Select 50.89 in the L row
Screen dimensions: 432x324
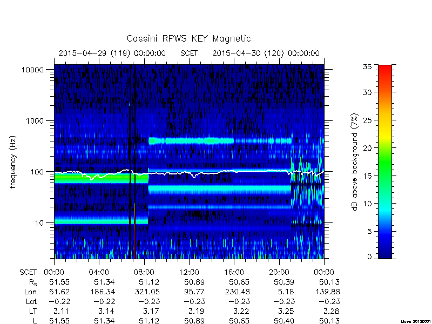click(194, 321)
